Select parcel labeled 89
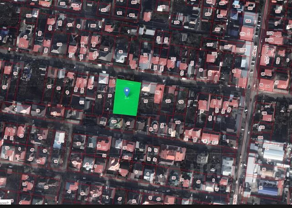292x208 pixels. (106, 50)
